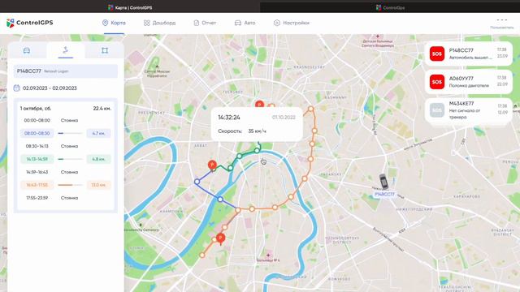Select the route history tab icon
This screenshot has width=520, height=292.
[65, 50]
